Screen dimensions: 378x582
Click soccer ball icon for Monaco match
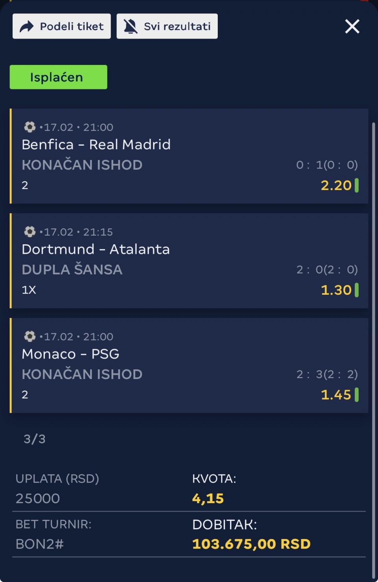pyautogui.click(x=30, y=337)
